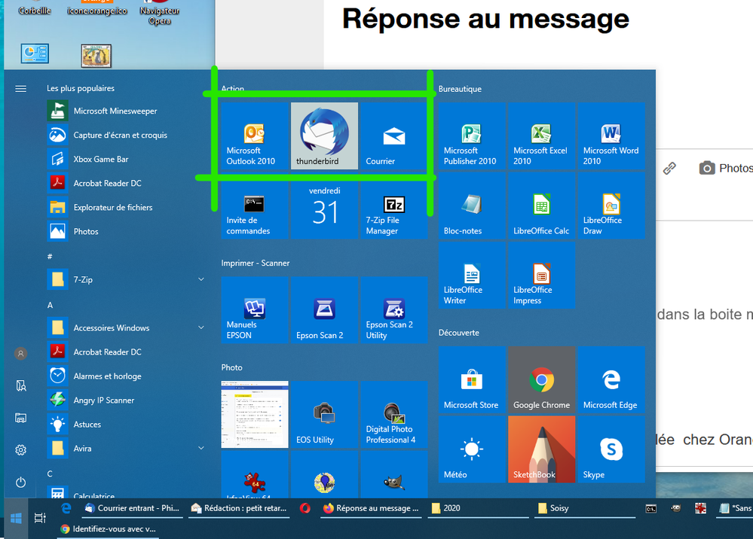Launch Microsoft Excel 2010 tile
Image resolution: width=753 pixels, height=539 pixels.
542,136
